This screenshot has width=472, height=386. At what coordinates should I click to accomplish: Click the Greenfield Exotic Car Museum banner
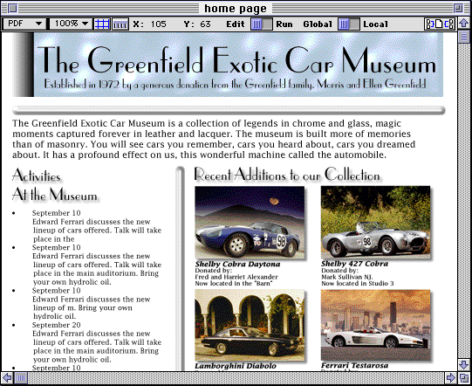[x=228, y=65]
